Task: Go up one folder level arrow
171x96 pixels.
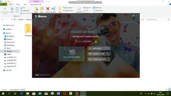Action: 12,19
